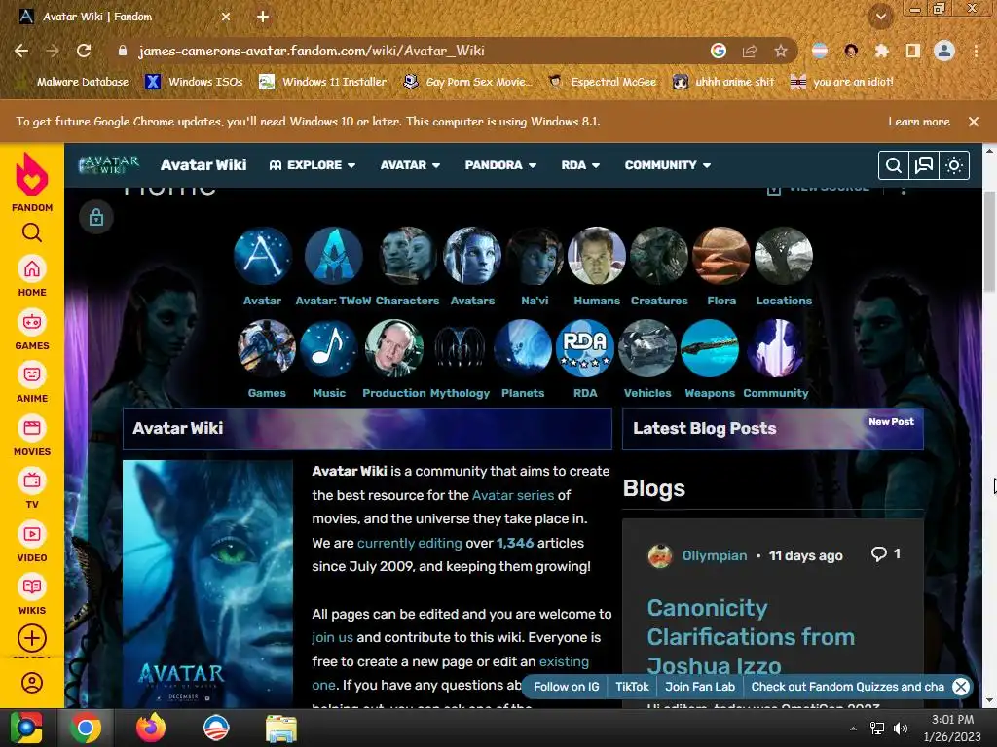The height and width of the screenshot is (747, 997).
Task: Expand the PANDORA dropdown menu
Action: pos(500,165)
